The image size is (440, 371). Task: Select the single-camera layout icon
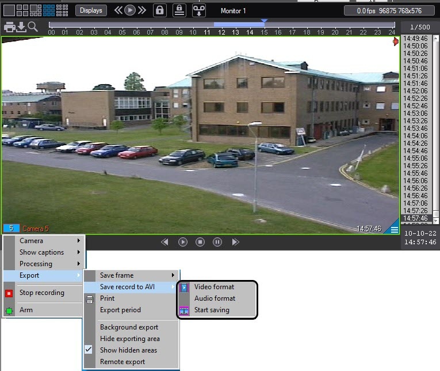pos(9,10)
